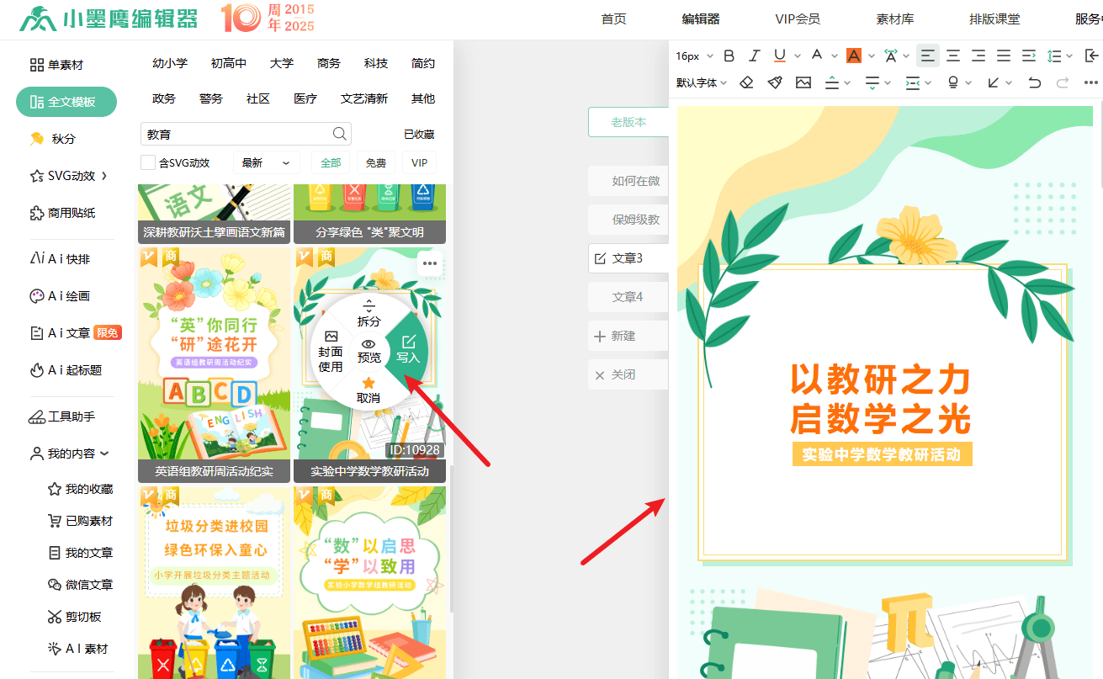Open the 默认字体 font dropdown
This screenshot has width=1103, height=679.
pos(698,82)
